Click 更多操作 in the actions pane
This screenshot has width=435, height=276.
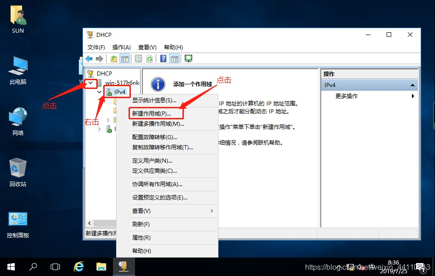(347, 96)
